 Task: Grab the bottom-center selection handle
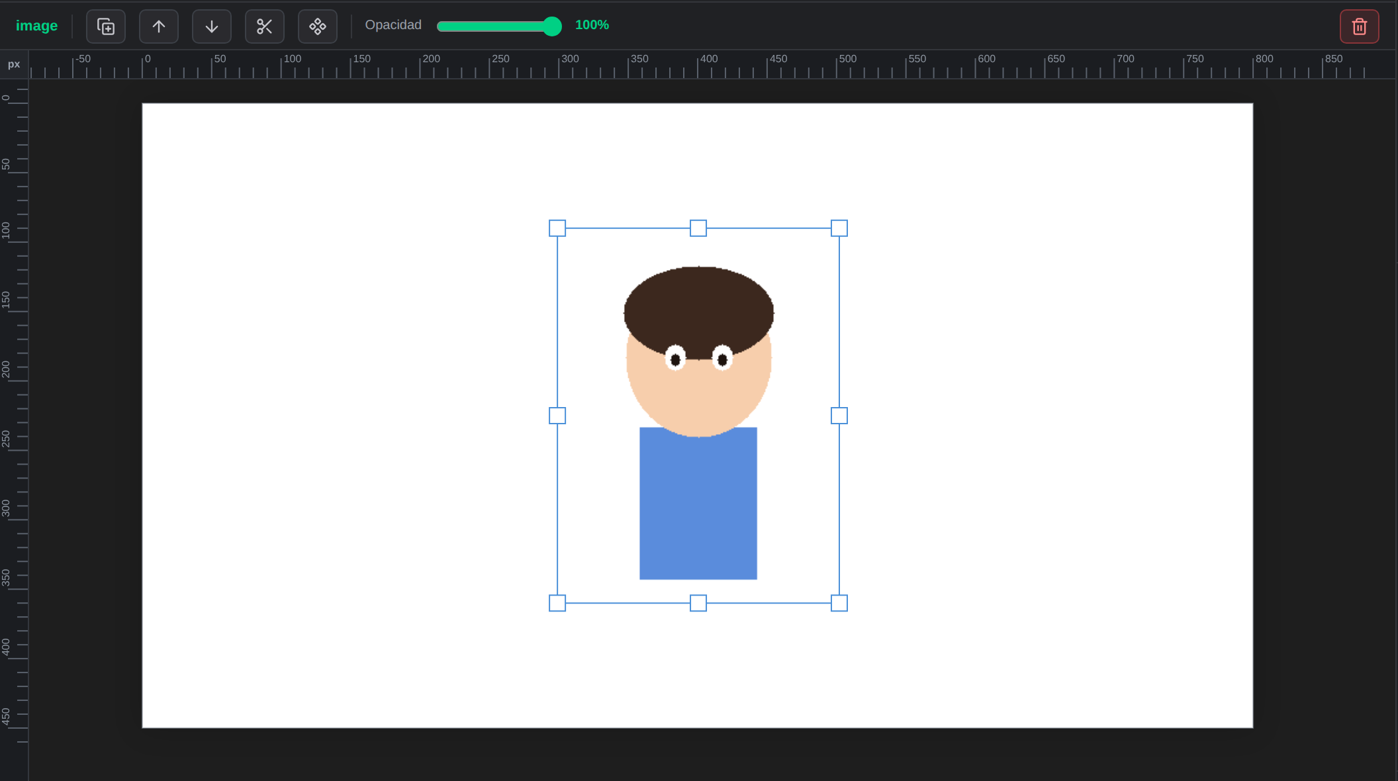[x=698, y=603]
